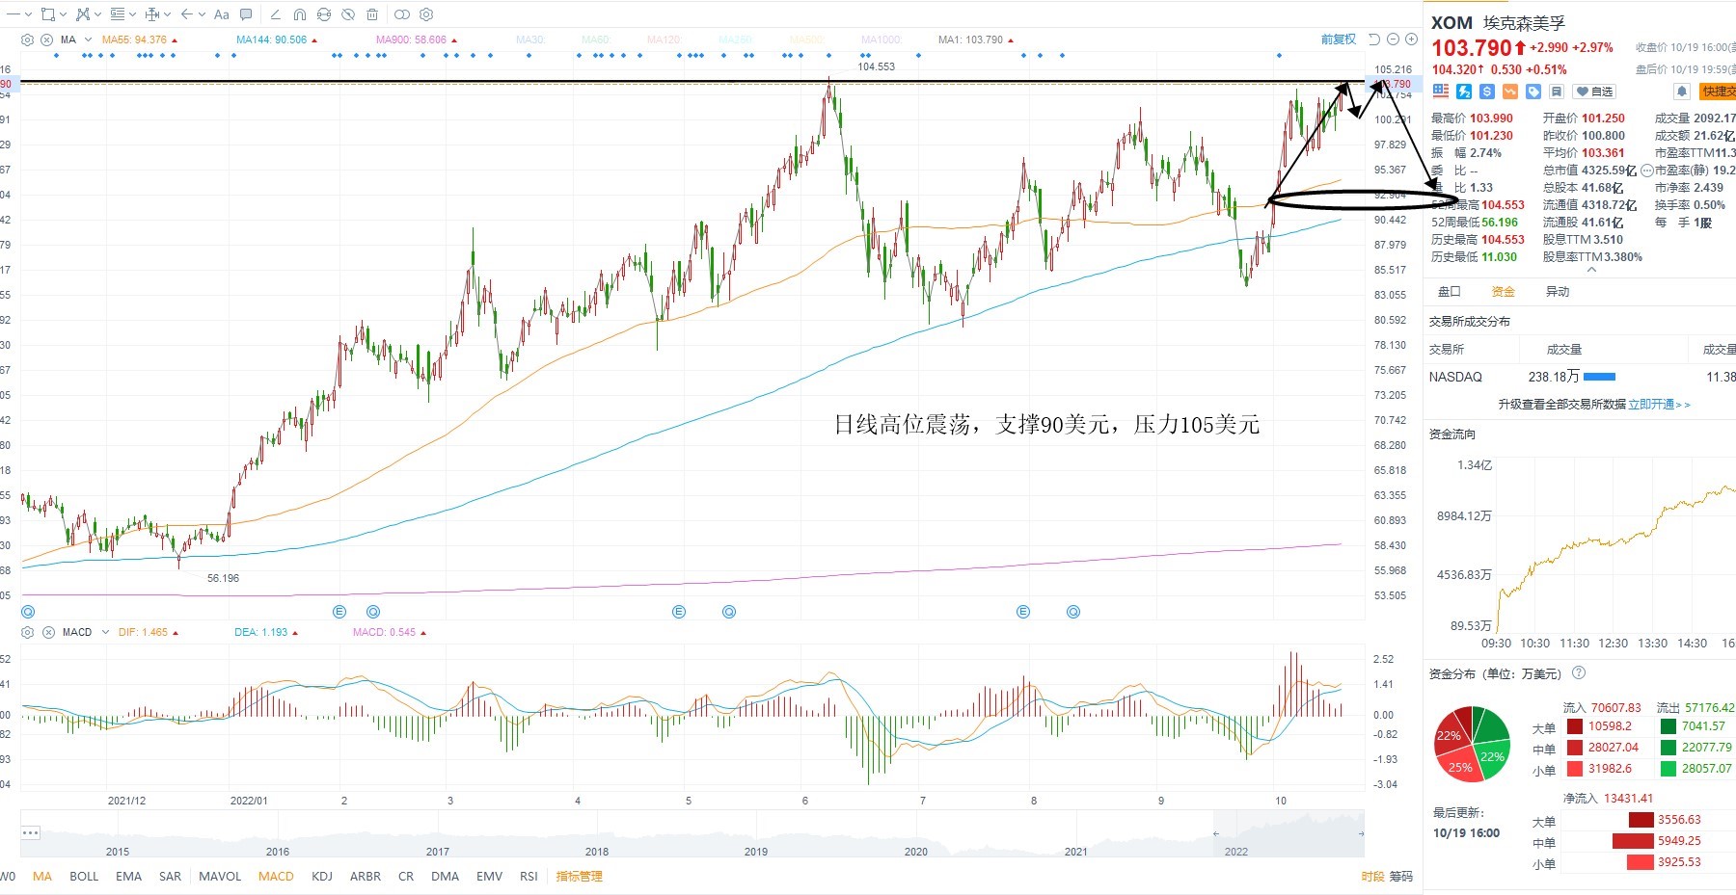This screenshot has height=895, width=1736.
Task: Select the BOLL indicator tab
Action: tap(84, 876)
